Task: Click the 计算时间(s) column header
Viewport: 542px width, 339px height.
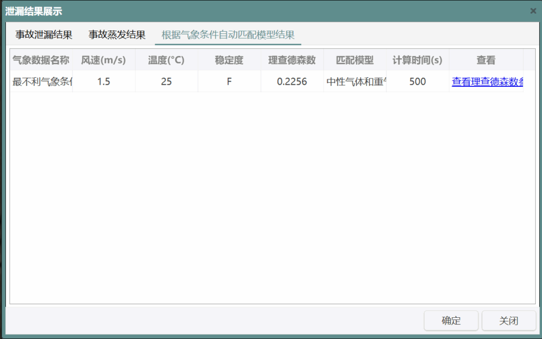Action: click(x=417, y=60)
